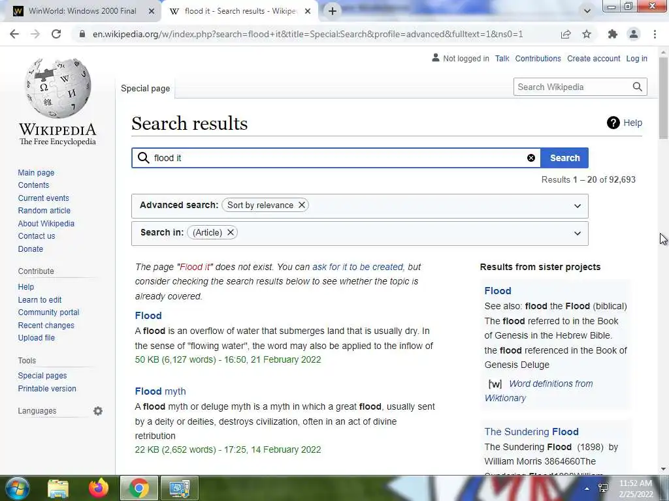Open the remote desktop taskbar icon

[x=180, y=488]
